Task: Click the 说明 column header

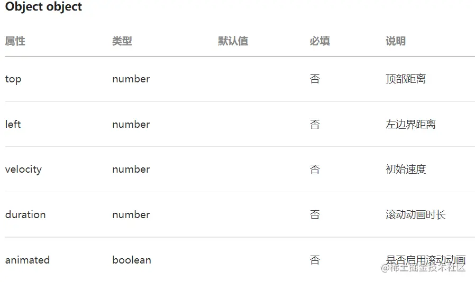Action: (x=396, y=41)
